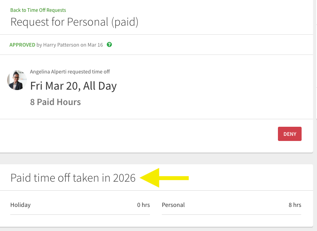Click the Personal 8 hrs value
This screenshot has height=231, width=317.
(x=295, y=205)
